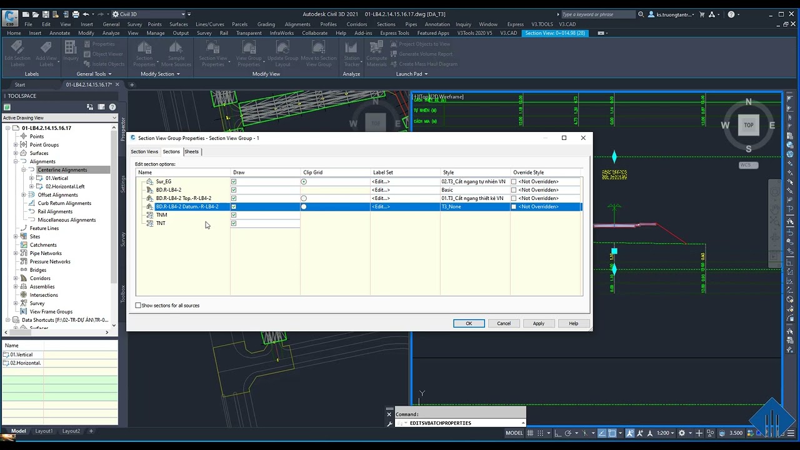Click Section View Properties ribbon tool
This screenshot has height=450, width=800.
coord(213,54)
